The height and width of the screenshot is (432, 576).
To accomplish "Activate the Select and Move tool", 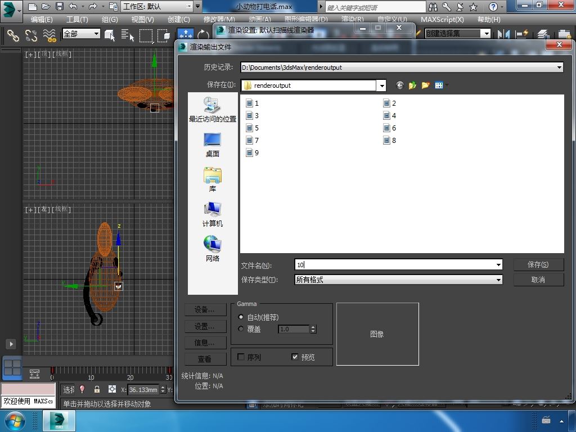I will [x=186, y=34].
